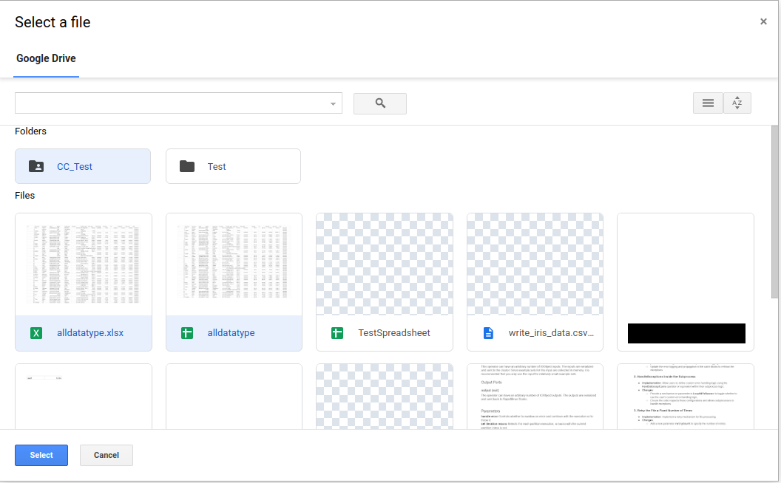The image size is (781, 483).
Task: Select the TestSpreadsheet file tile
Action: pyautogui.click(x=384, y=282)
